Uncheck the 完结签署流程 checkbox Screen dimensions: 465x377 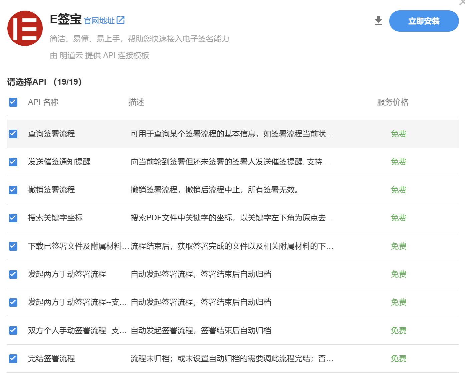[x=13, y=358]
